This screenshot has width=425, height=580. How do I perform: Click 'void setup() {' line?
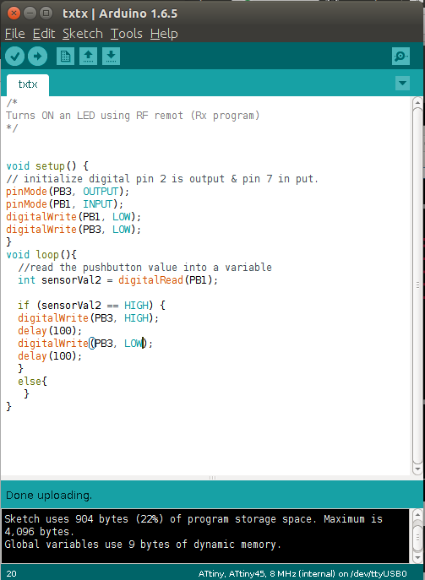pos(47,166)
